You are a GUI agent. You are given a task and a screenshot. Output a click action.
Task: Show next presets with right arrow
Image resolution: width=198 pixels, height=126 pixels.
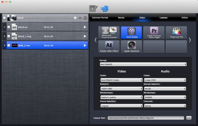(x=190, y=40)
